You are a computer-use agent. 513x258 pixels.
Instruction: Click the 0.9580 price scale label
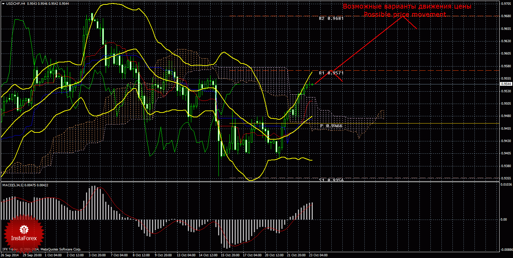[506, 66]
